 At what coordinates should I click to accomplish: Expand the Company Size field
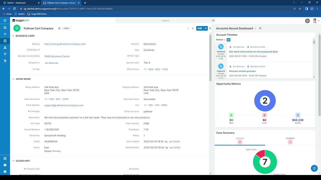click(32, 169)
